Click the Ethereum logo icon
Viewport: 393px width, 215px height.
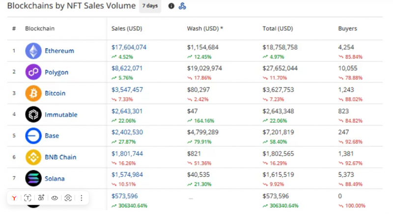(33, 51)
